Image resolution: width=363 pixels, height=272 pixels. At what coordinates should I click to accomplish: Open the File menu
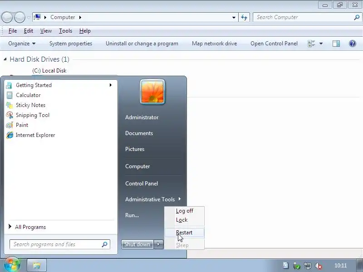[13, 31]
